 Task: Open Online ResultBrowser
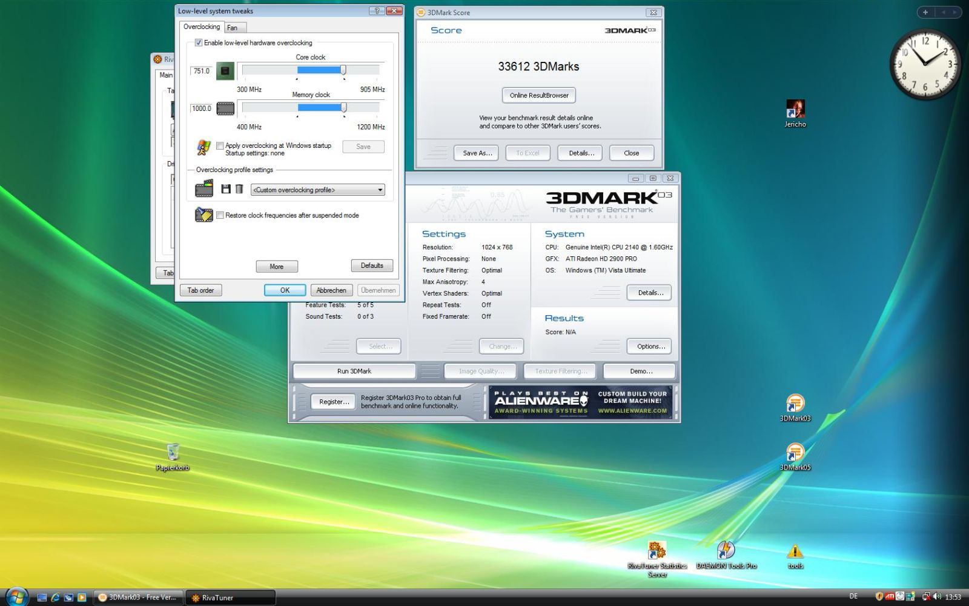pos(539,95)
